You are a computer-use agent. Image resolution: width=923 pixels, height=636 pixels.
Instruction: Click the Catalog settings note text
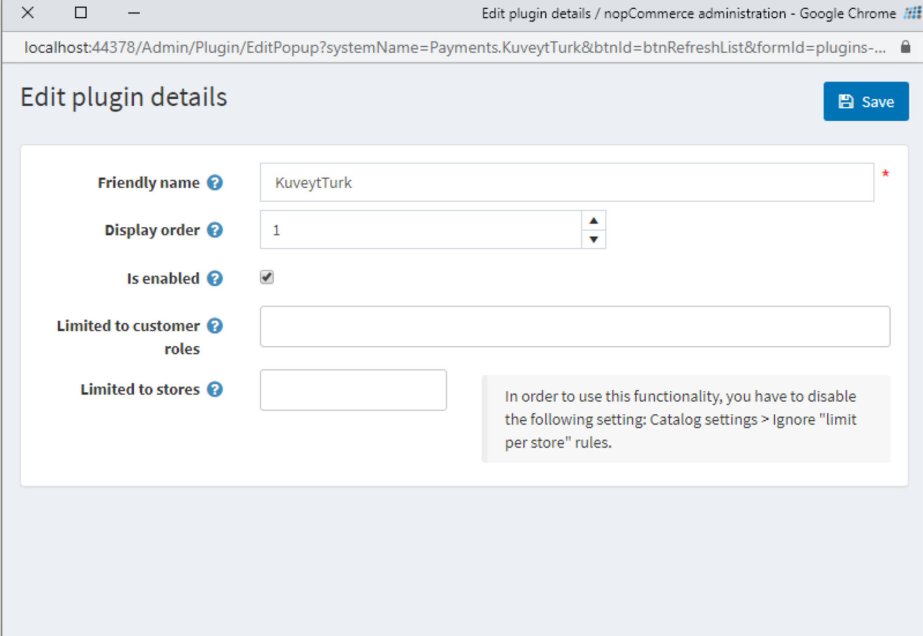coord(681,420)
